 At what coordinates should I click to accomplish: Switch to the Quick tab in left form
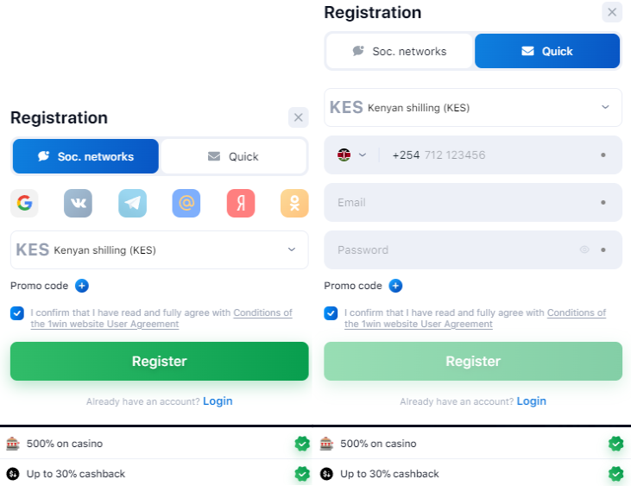(233, 156)
